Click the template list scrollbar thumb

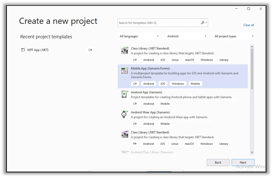[x=252, y=69]
